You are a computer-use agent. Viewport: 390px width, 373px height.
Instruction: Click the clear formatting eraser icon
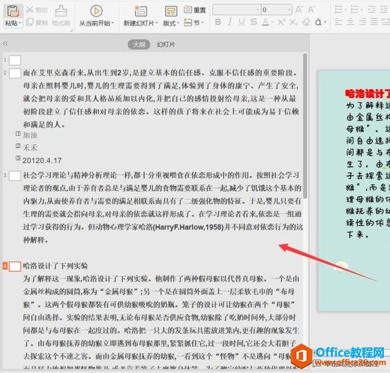tap(306, 22)
